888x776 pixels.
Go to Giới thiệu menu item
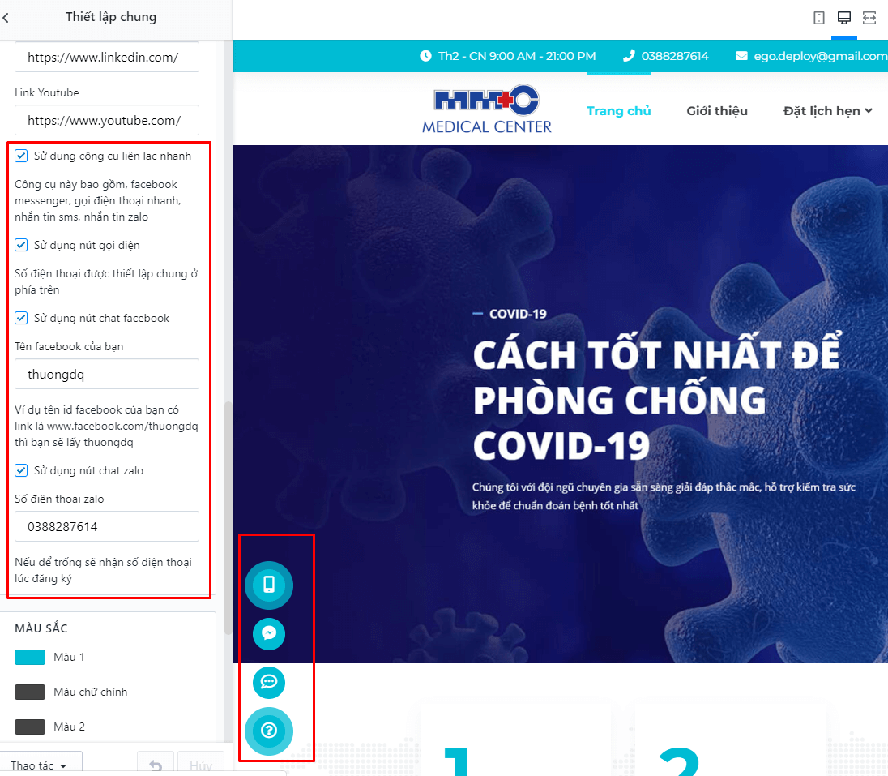(x=717, y=111)
